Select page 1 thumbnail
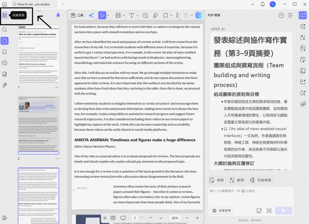The height and width of the screenshot is (224, 309). (x=38, y=54)
